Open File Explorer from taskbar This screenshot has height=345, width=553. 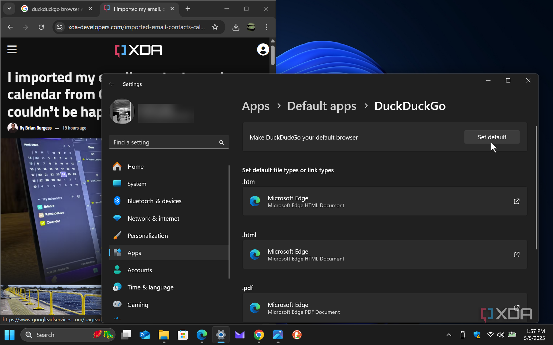click(164, 335)
